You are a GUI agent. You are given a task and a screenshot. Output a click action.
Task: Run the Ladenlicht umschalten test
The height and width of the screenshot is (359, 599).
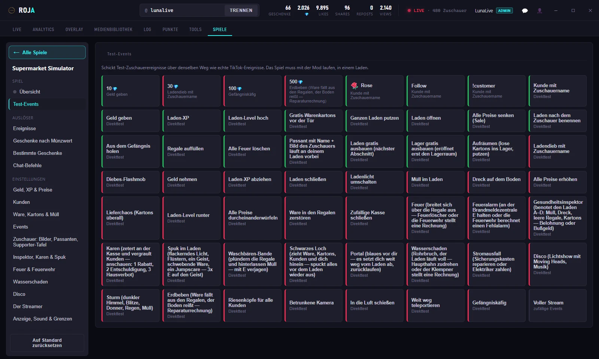point(374,182)
